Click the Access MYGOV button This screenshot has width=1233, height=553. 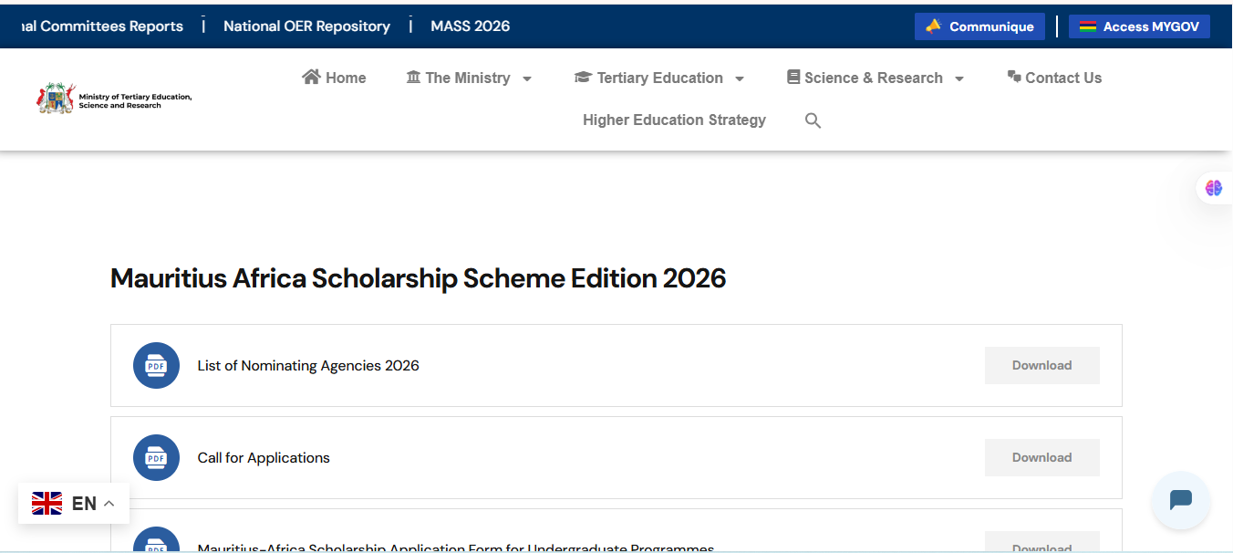[x=1139, y=26]
